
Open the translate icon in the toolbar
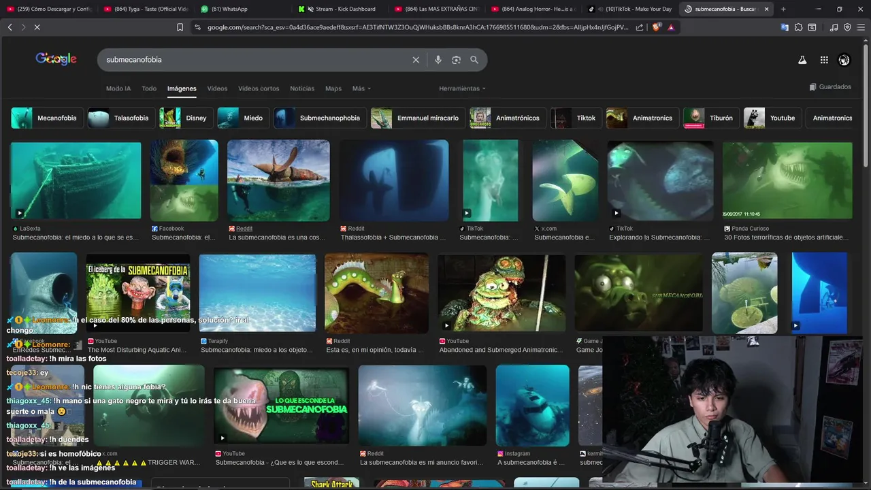click(x=785, y=27)
